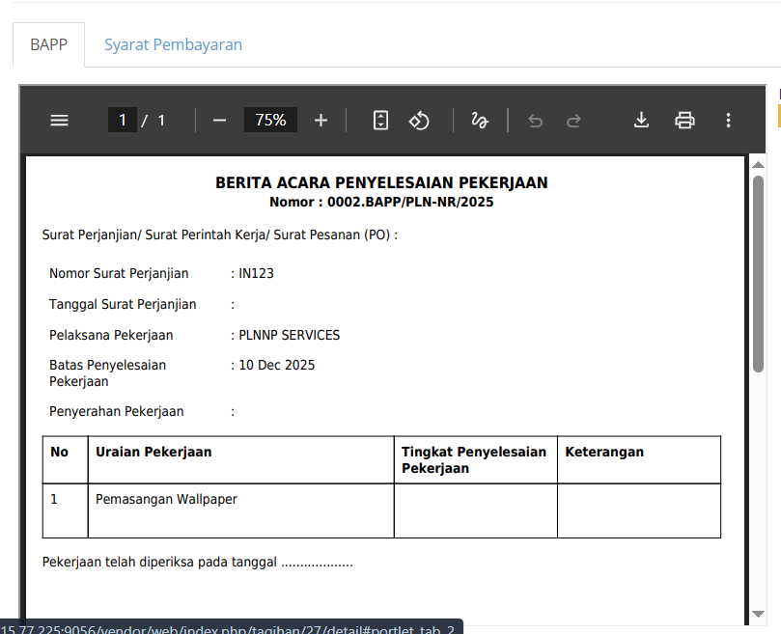Image resolution: width=781 pixels, height=634 pixels.
Task: Click the redo arrow icon
Action: [x=573, y=121]
